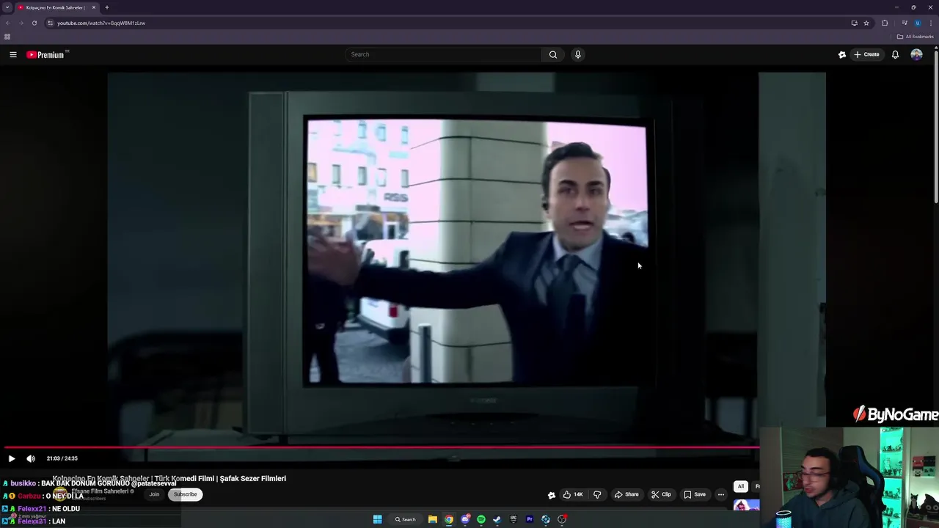Open All Bookmarks folder
Image resolution: width=939 pixels, height=528 pixels.
point(915,37)
